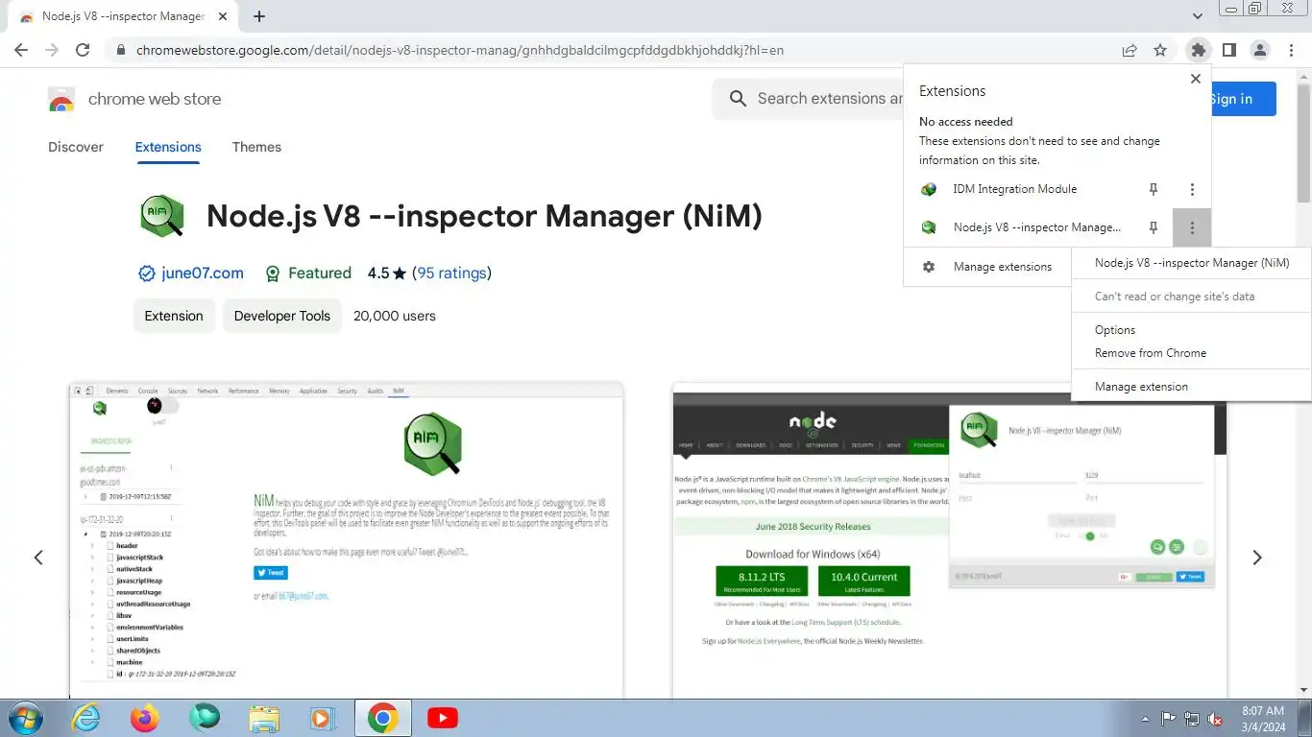Click the Windows Start button
The image size is (1312, 737).
pyautogui.click(x=24, y=718)
